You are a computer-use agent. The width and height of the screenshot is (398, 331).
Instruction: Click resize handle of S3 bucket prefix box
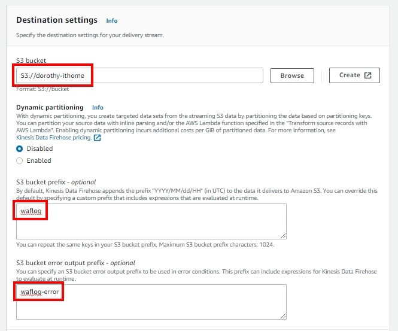pyautogui.click(x=283, y=236)
